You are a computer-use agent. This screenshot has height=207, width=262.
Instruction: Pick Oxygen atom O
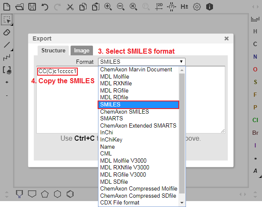tap(255, 69)
